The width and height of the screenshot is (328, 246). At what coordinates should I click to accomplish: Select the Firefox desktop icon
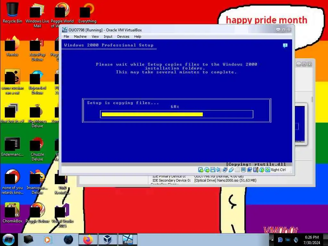pos(12,46)
